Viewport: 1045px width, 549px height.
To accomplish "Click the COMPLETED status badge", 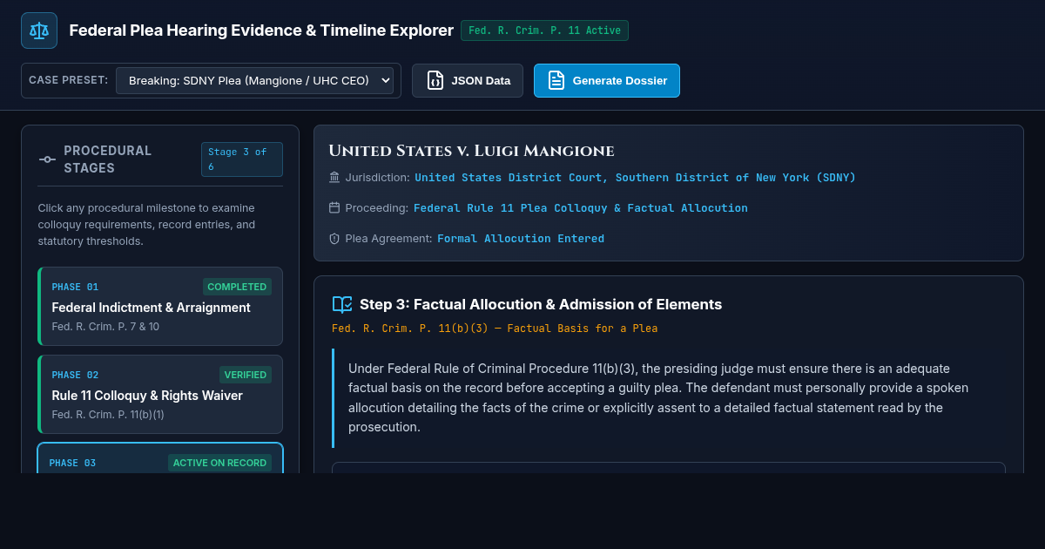I will (x=237, y=287).
